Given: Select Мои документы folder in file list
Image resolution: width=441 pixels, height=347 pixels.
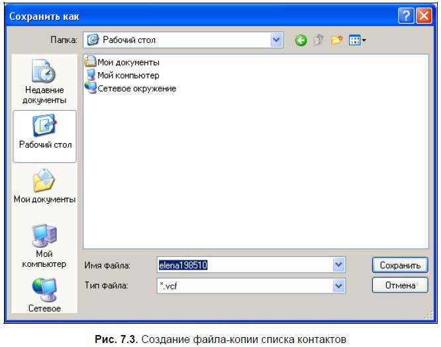Looking at the screenshot, I should (x=128, y=62).
